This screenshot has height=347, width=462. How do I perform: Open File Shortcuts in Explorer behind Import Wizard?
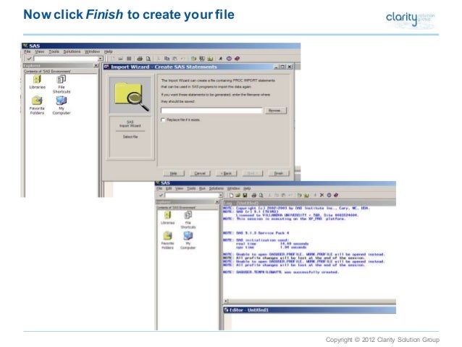(62, 84)
